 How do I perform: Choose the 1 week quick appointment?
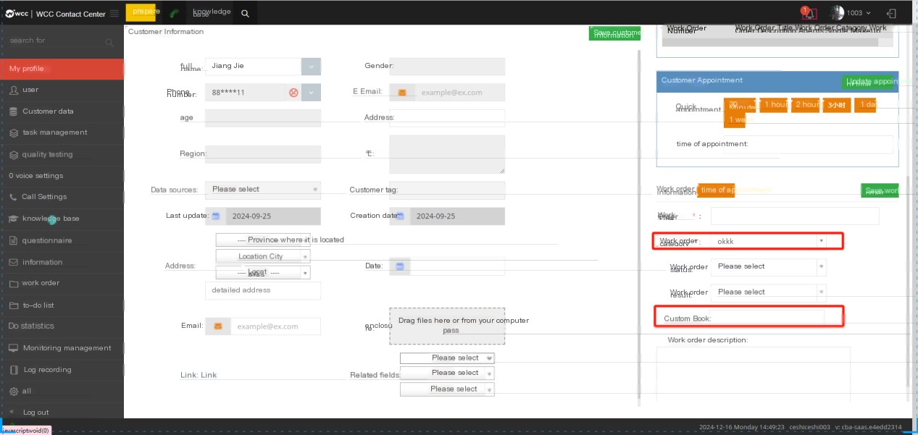tap(735, 120)
